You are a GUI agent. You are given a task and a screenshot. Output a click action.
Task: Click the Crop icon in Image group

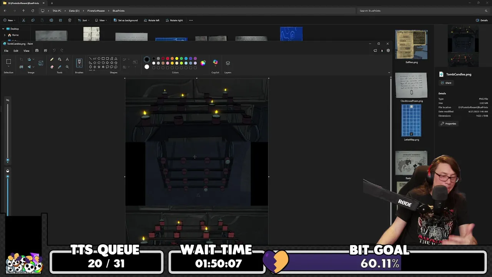pyautogui.click(x=21, y=59)
